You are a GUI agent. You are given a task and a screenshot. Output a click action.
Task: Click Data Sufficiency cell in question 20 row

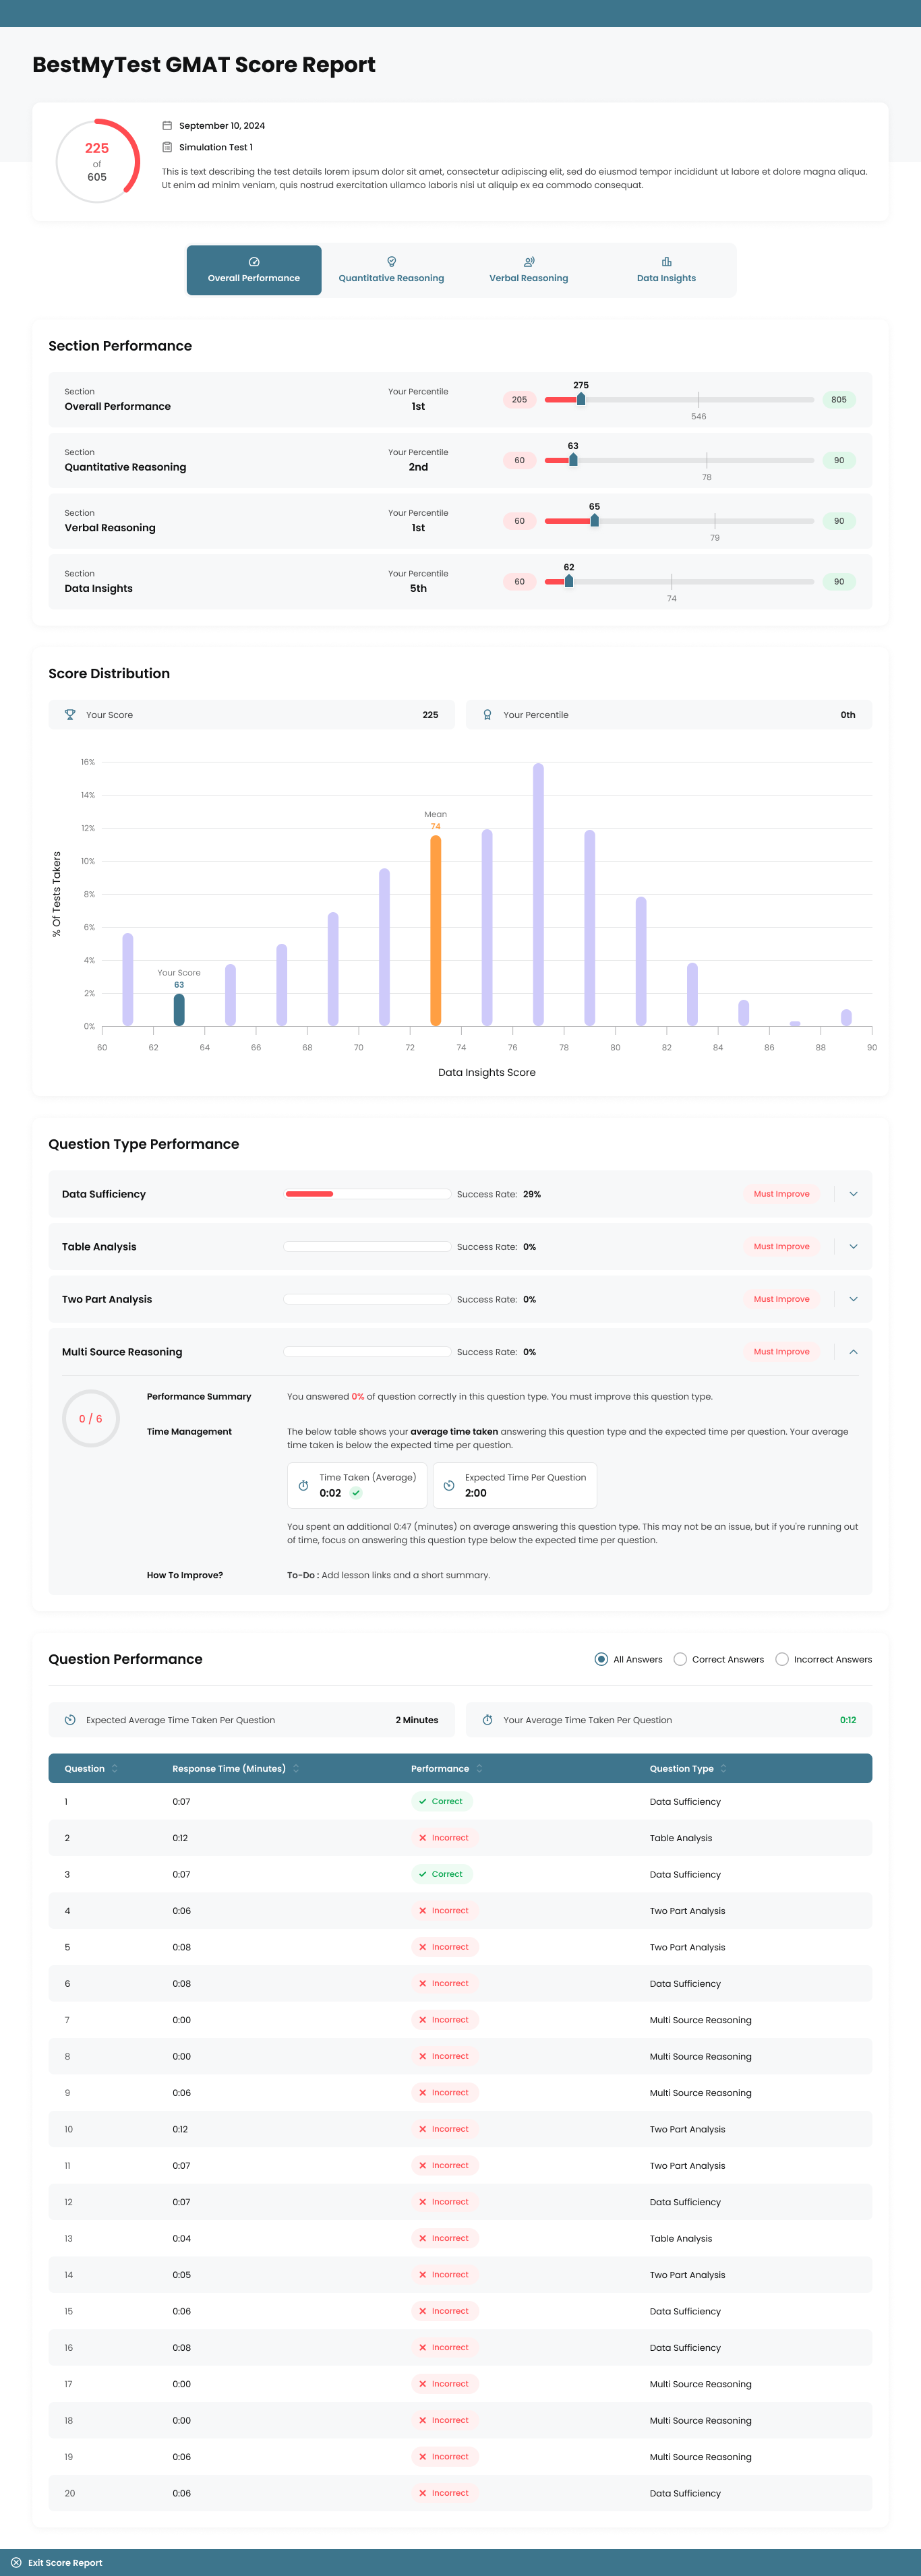point(685,2493)
